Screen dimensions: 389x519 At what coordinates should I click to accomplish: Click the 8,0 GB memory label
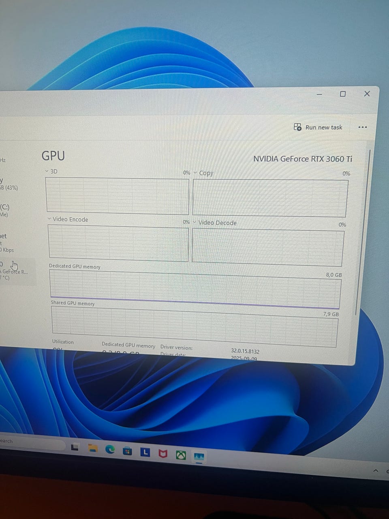(x=334, y=275)
